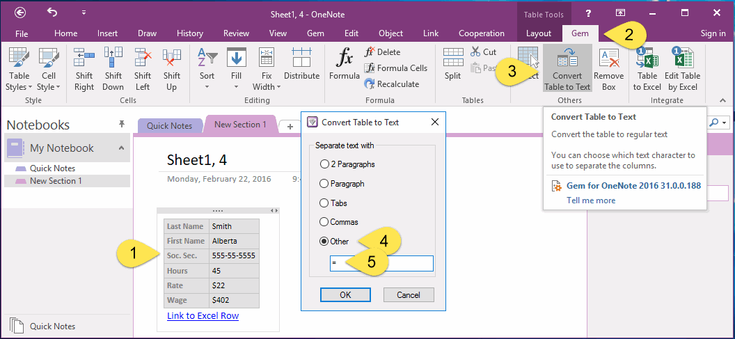Confirm the dialog with OK
The image size is (735, 339).
point(345,295)
